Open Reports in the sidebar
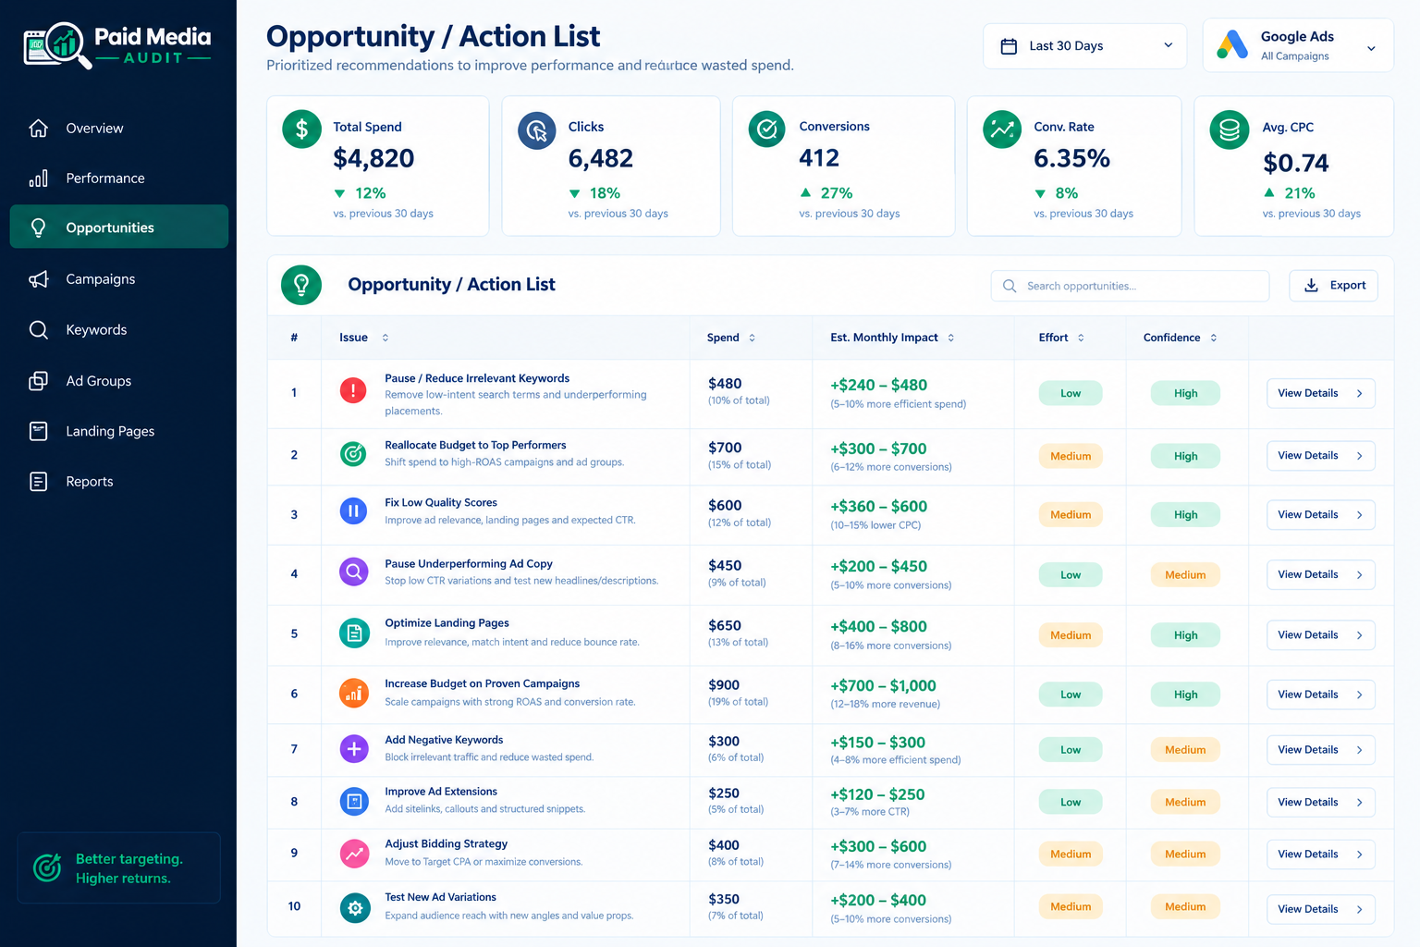1420x947 pixels. (x=119, y=482)
